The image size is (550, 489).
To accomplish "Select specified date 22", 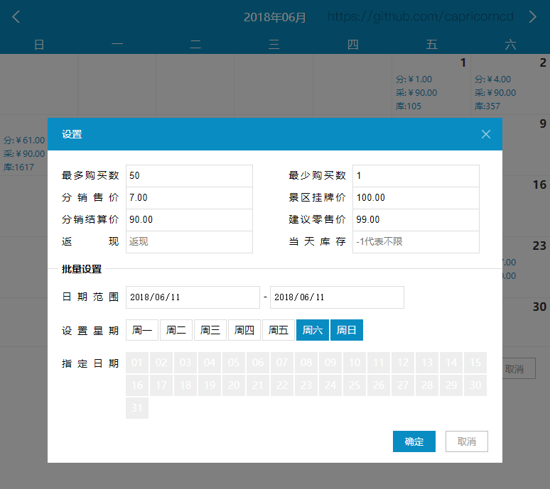I will pos(282,385).
